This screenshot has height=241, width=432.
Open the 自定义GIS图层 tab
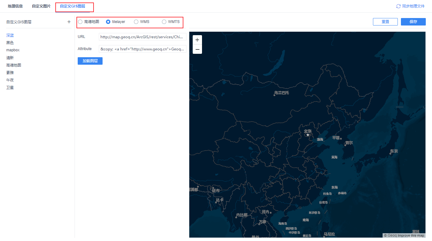point(72,6)
